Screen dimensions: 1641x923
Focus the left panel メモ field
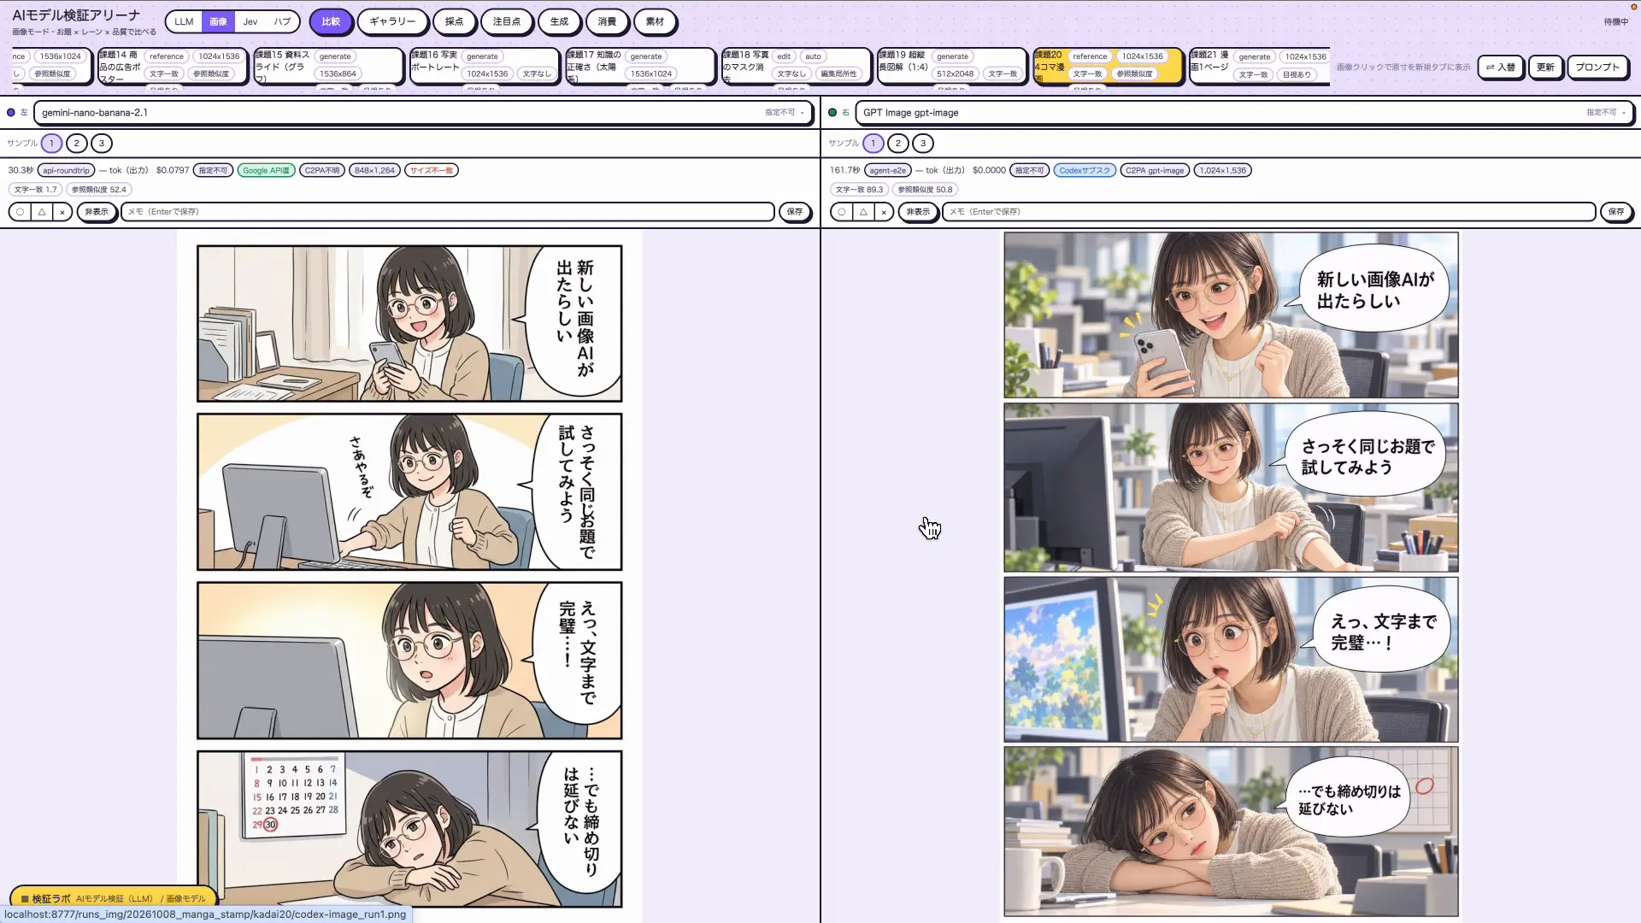click(447, 212)
